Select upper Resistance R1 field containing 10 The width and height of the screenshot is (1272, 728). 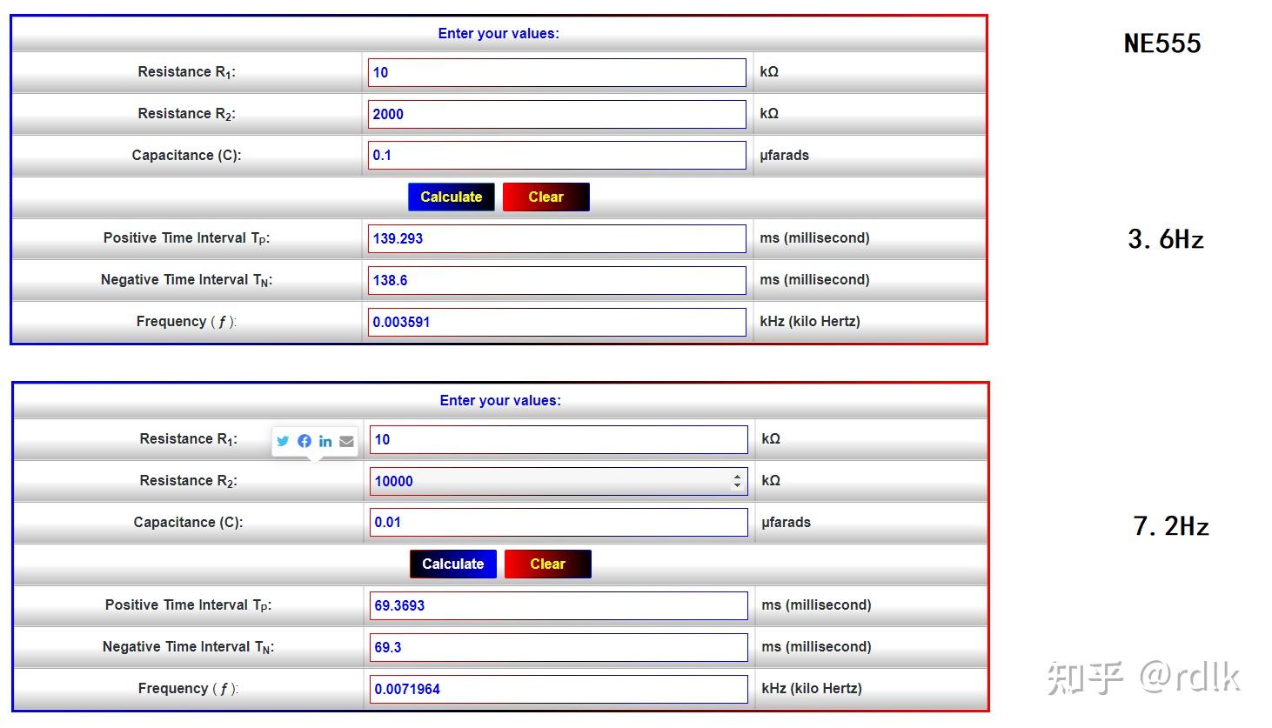[x=557, y=72]
